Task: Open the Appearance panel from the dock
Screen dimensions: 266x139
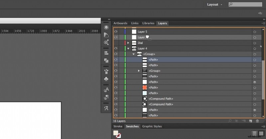Action: point(106,27)
